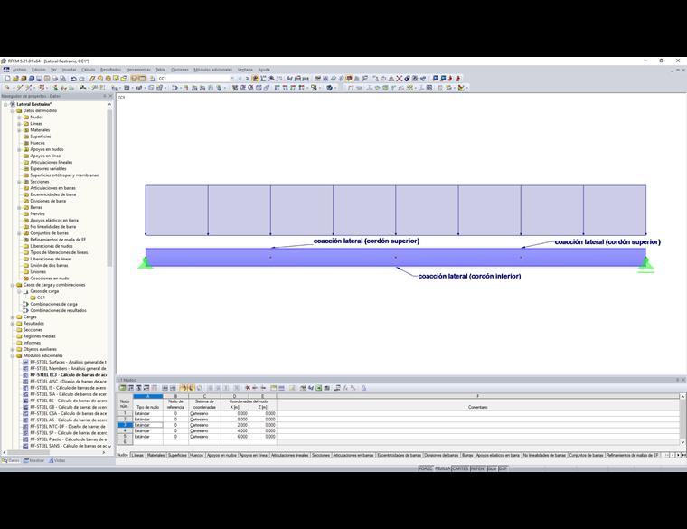Click the New model toolbar icon
This screenshot has height=529, width=687.
[7, 79]
